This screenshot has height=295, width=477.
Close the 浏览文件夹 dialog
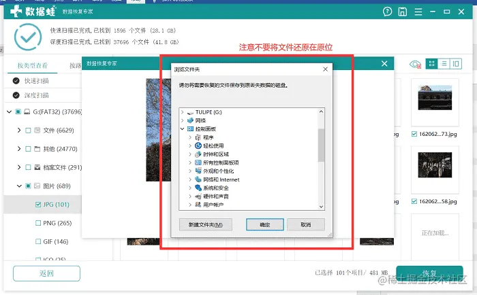point(325,69)
